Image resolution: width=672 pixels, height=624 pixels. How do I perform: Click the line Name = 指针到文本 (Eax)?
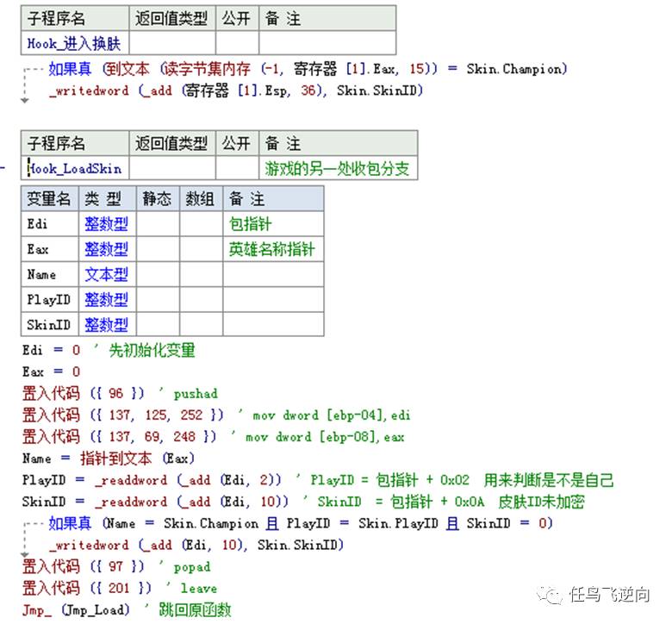tap(109, 458)
